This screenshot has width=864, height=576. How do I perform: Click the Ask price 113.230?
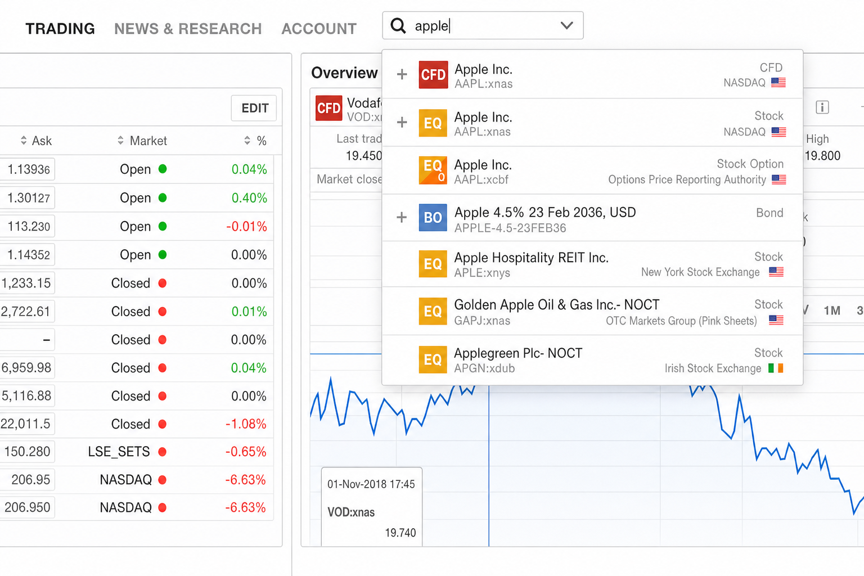29,226
